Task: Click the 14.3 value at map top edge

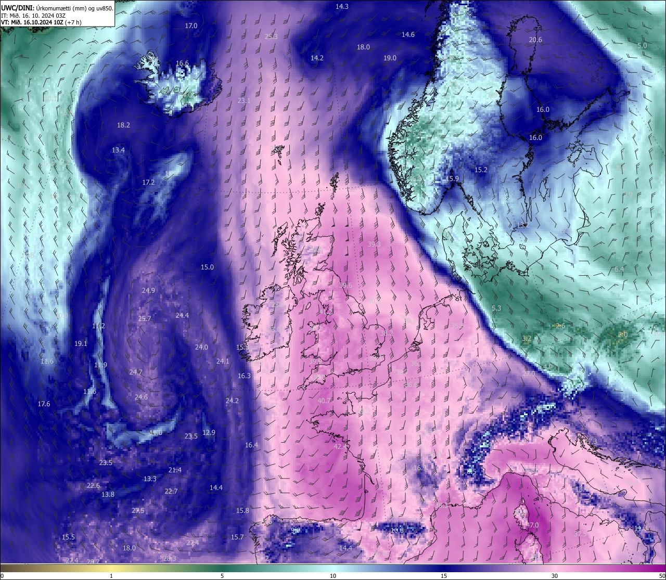Action: coord(342,6)
